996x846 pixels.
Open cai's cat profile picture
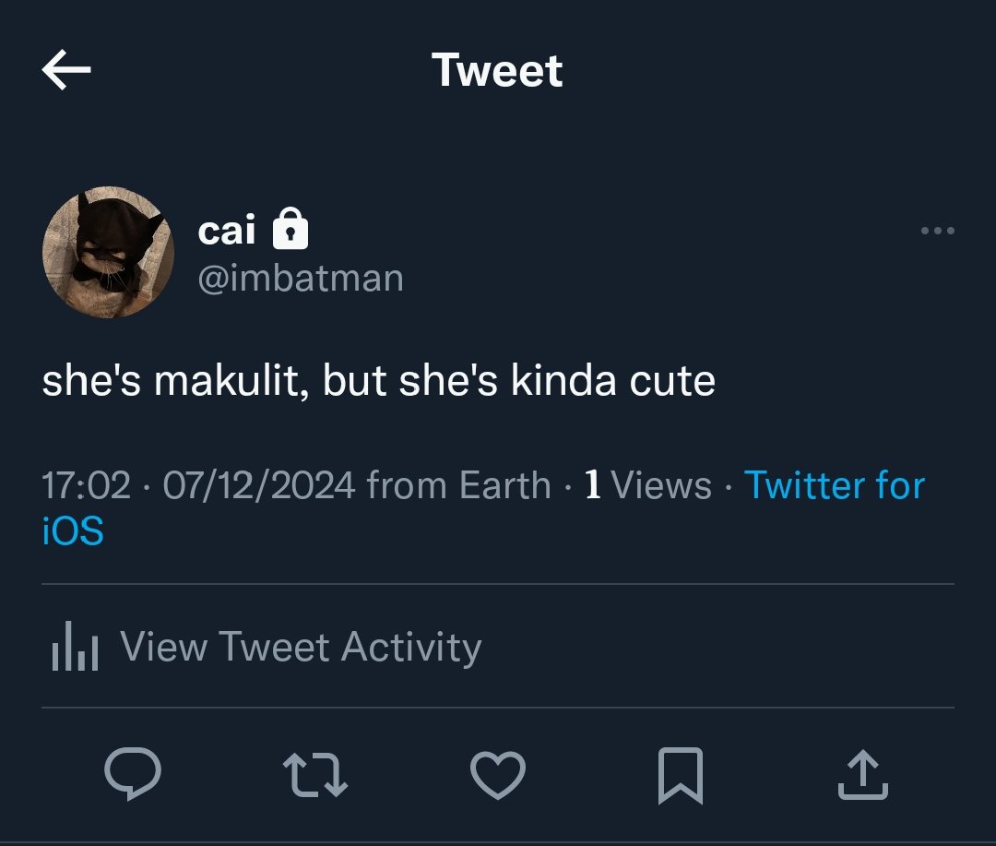pyautogui.click(x=108, y=252)
